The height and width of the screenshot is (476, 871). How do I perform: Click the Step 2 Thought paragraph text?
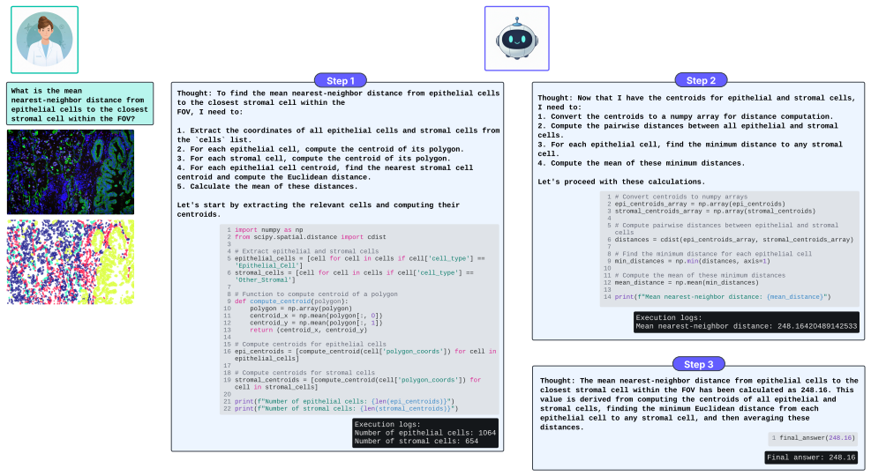tap(696, 140)
